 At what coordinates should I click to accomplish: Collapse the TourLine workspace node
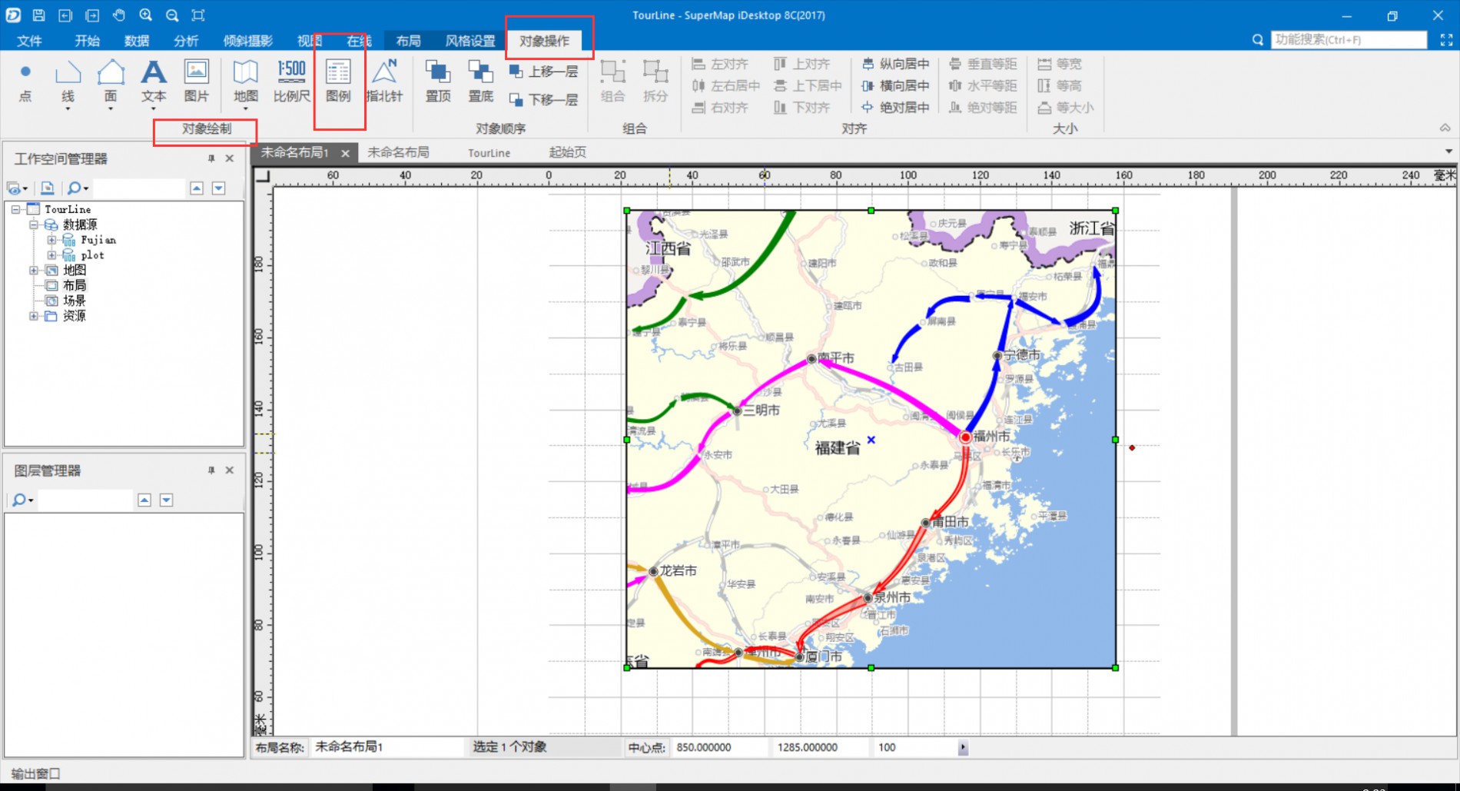(15, 209)
